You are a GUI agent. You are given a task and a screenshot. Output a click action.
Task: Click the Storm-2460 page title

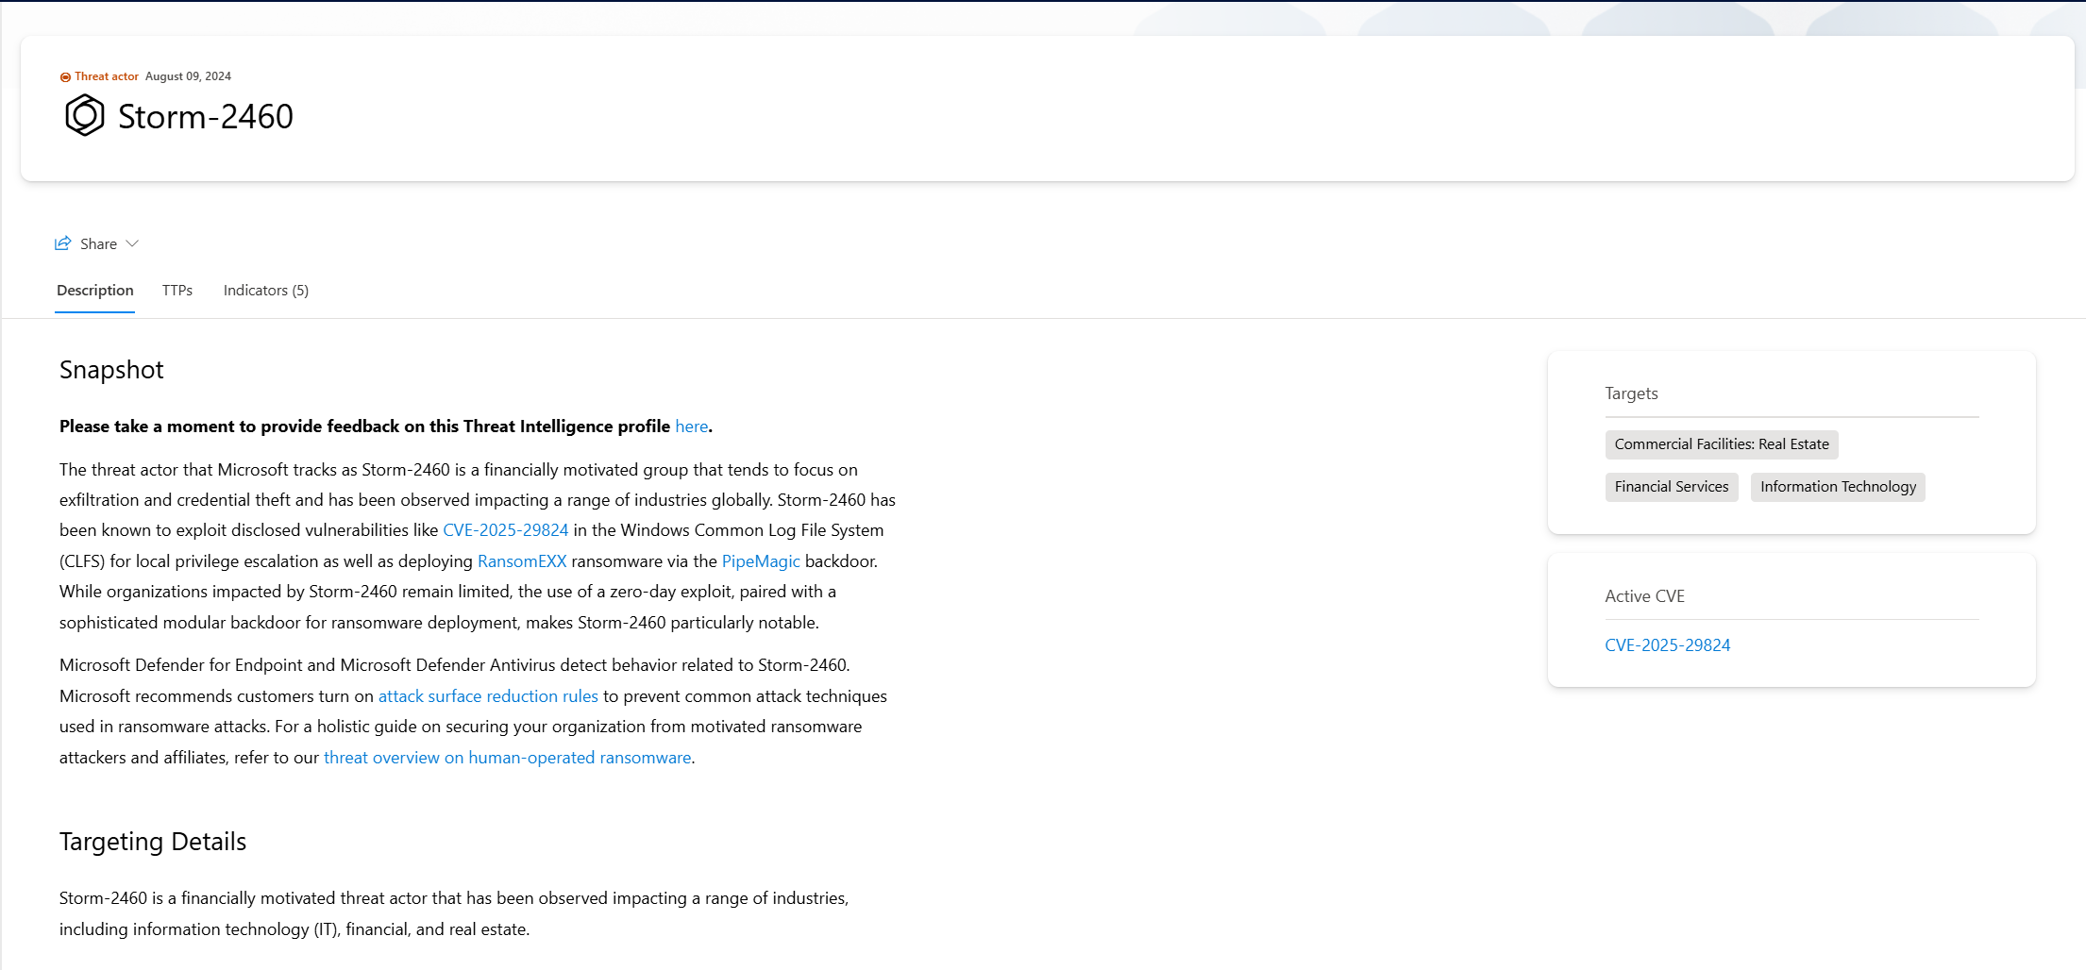(x=205, y=117)
